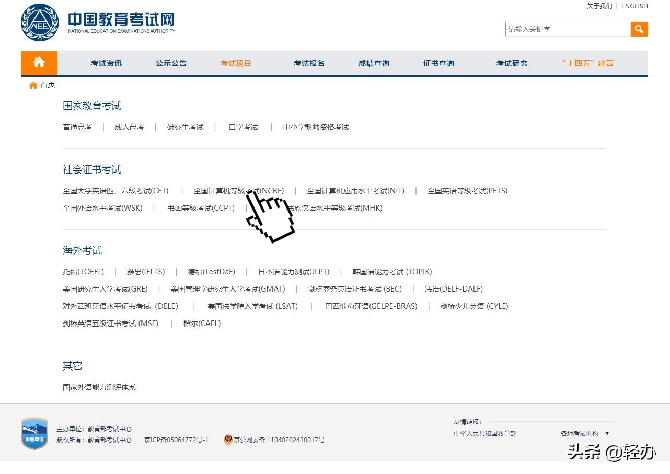670x474 pixels.
Task: Open the 普通高考 link
Action: tap(77, 127)
